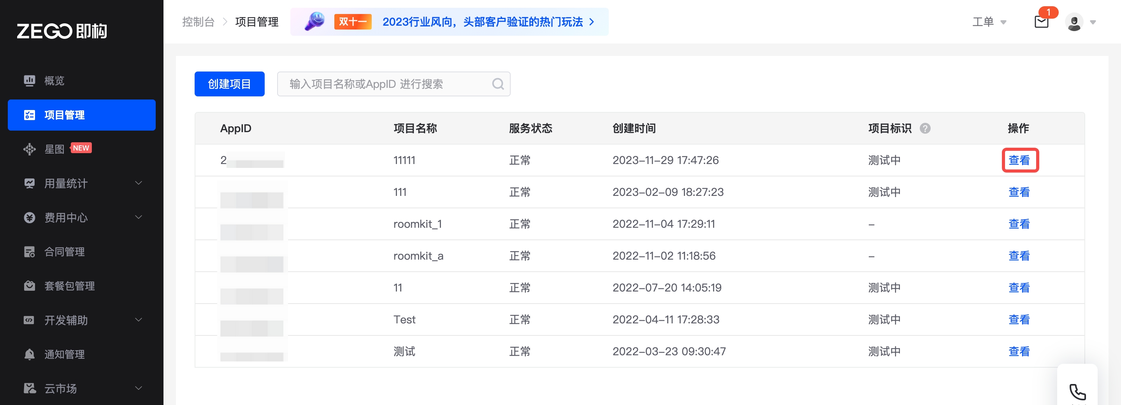Image resolution: width=1121 pixels, height=405 pixels.
Task: View details of project 11111
Action: coord(1019,161)
